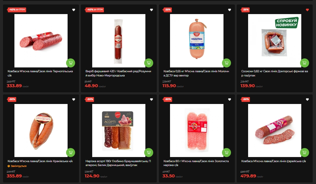
Task: Favorite the Єврейська sausage card
Action: (x=307, y=99)
